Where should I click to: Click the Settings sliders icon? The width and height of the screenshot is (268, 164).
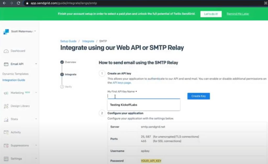click(x=6, y=159)
